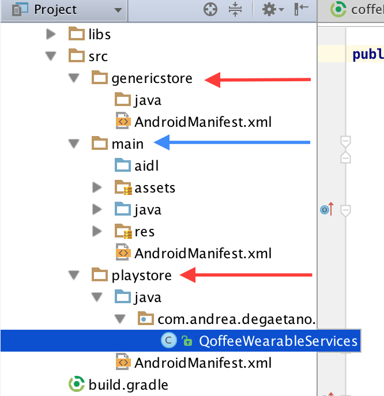
Task: Select the genericstore folder
Action: 142,78
